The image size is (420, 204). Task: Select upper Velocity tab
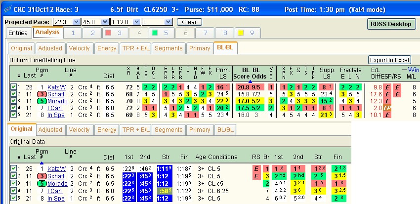point(79,48)
